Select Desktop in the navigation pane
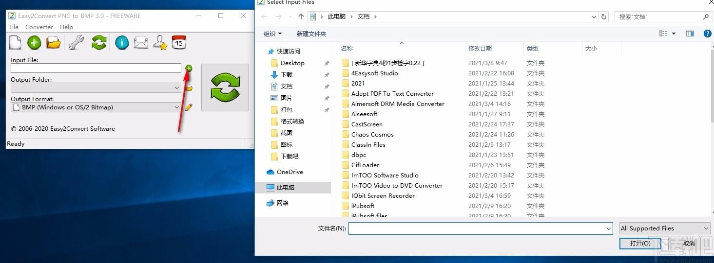 tap(292, 63)
